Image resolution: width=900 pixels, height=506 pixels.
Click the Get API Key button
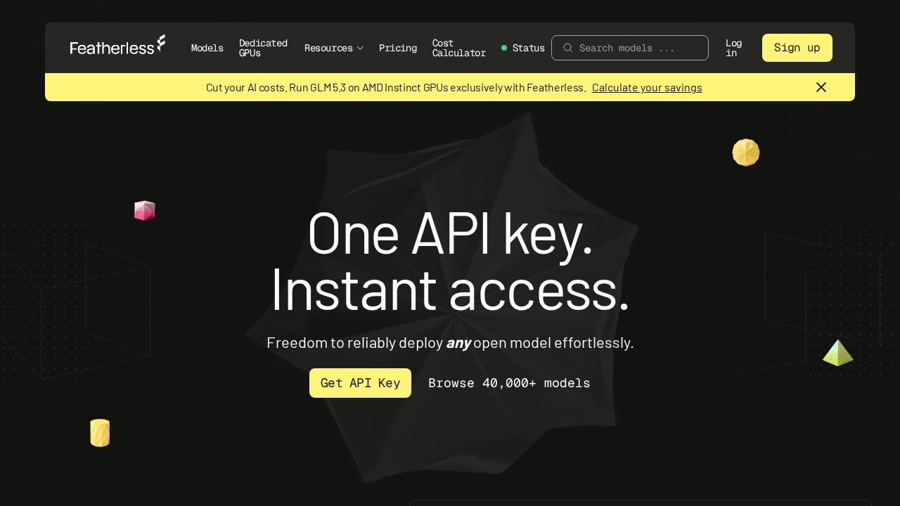point(360,383)
